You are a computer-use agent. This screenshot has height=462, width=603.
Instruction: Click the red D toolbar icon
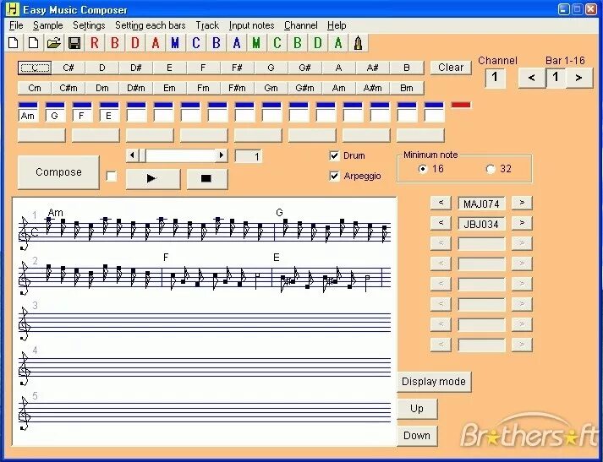[x=135, y=42]
